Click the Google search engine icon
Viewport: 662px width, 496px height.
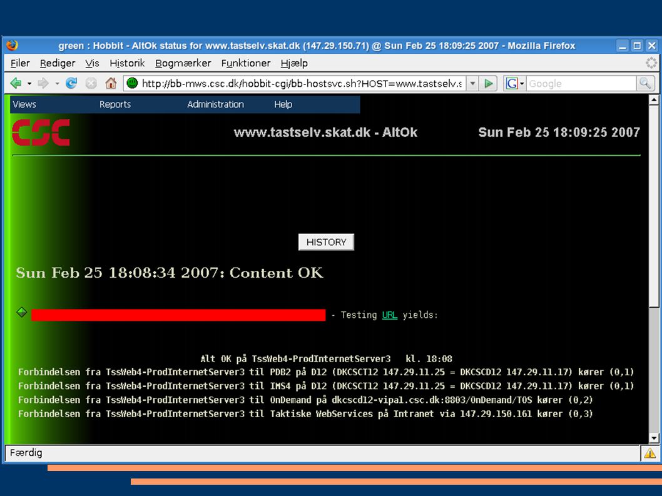(511, 83)
